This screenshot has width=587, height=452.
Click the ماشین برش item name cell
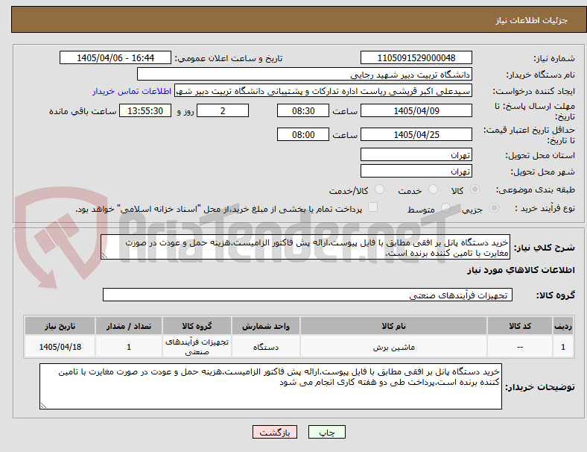393,347
